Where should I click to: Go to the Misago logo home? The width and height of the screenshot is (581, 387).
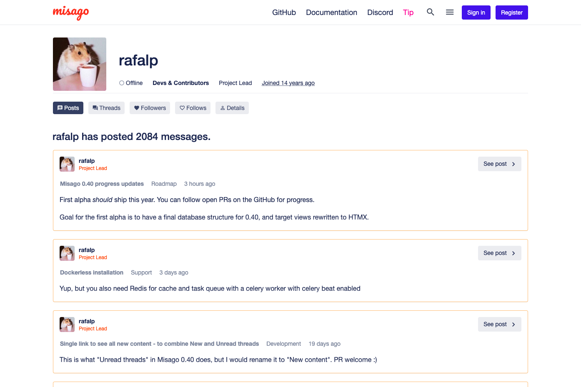click(71, 12)
